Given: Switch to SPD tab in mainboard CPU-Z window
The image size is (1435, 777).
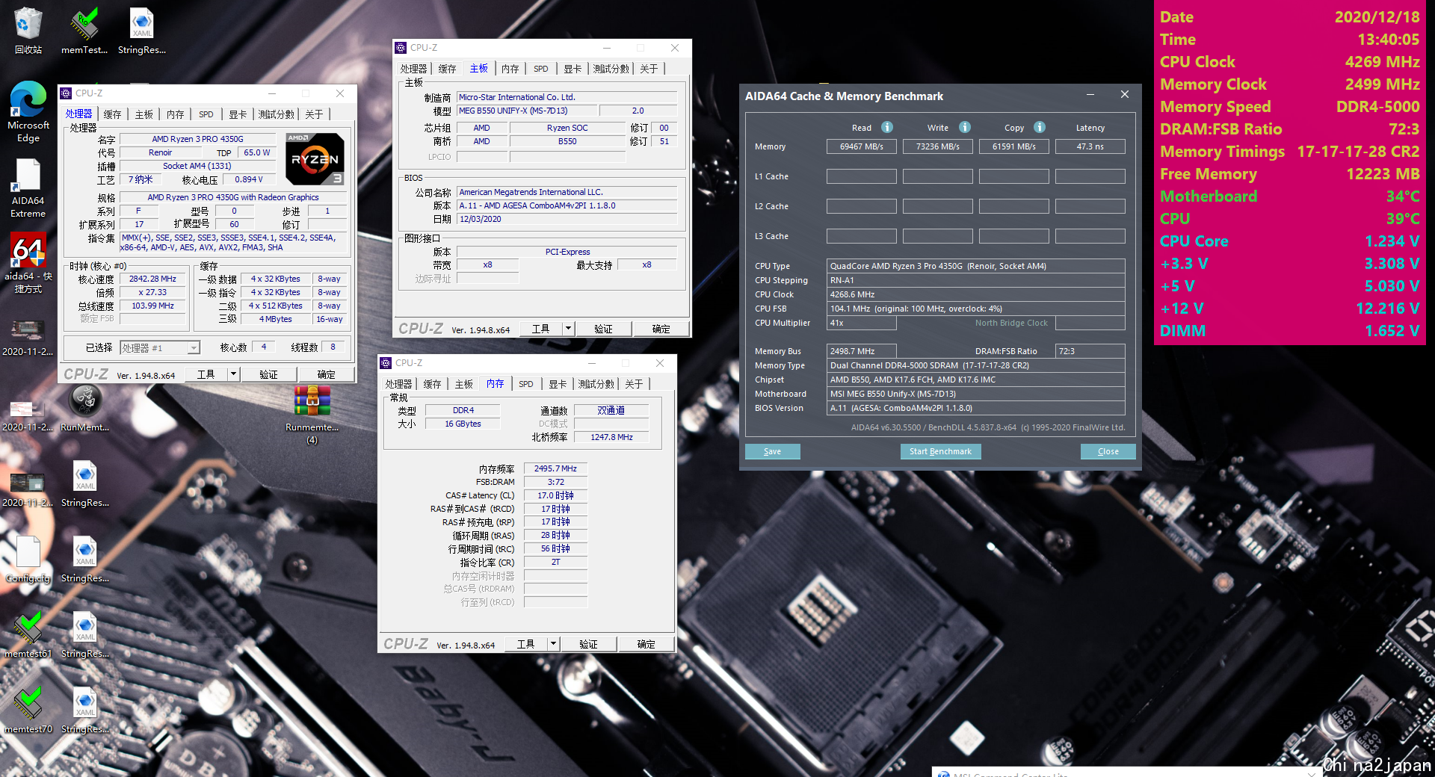Looking at the screenshot, I should tap(541, 69).
